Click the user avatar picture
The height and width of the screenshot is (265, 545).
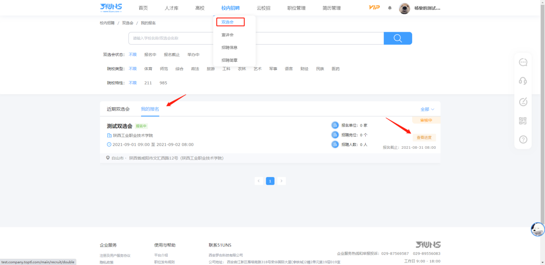point(404,8)
